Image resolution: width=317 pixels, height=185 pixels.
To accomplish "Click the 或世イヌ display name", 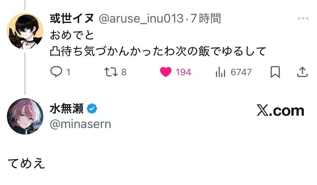I will pyautogui.click(x=72, y=18).
